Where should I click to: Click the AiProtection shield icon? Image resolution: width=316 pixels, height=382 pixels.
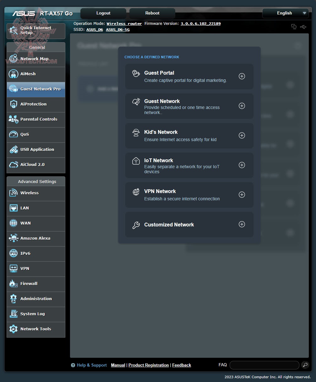click(x=14, y=104)
